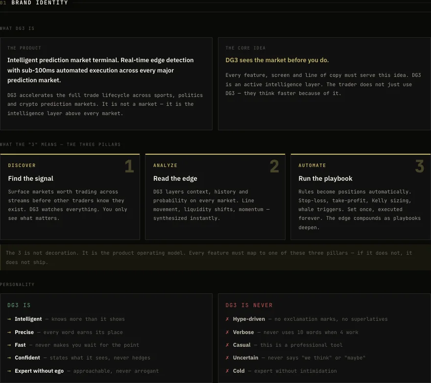
Task: Click the red "DG3 IS NEVER" list heading
Action: click(249, 305)
